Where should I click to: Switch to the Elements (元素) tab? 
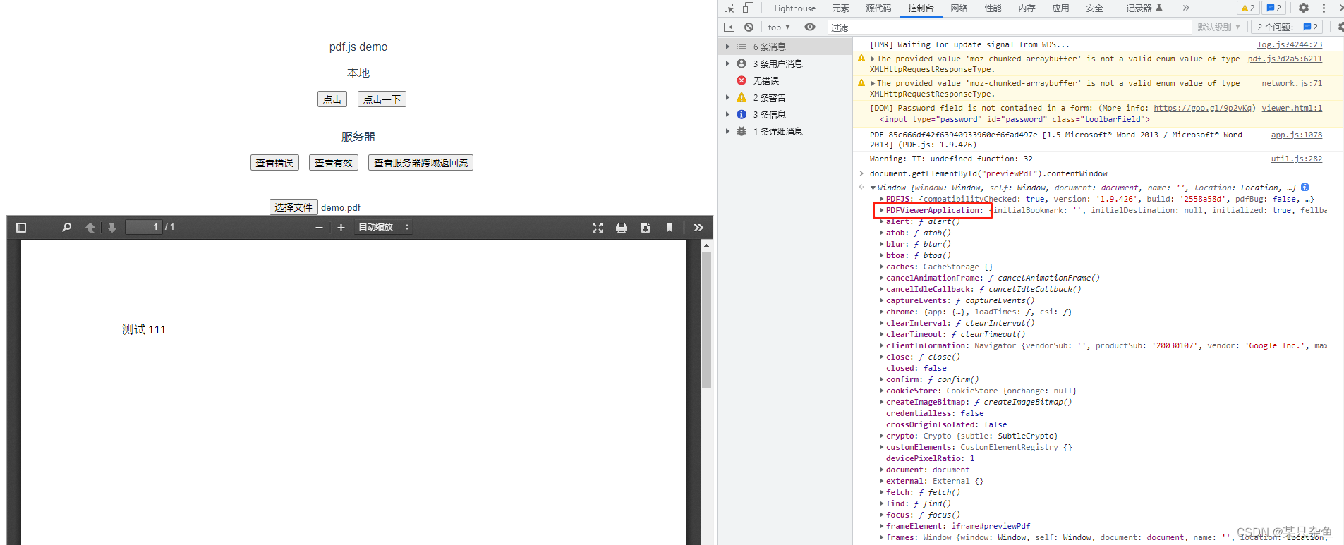[840, 8]
